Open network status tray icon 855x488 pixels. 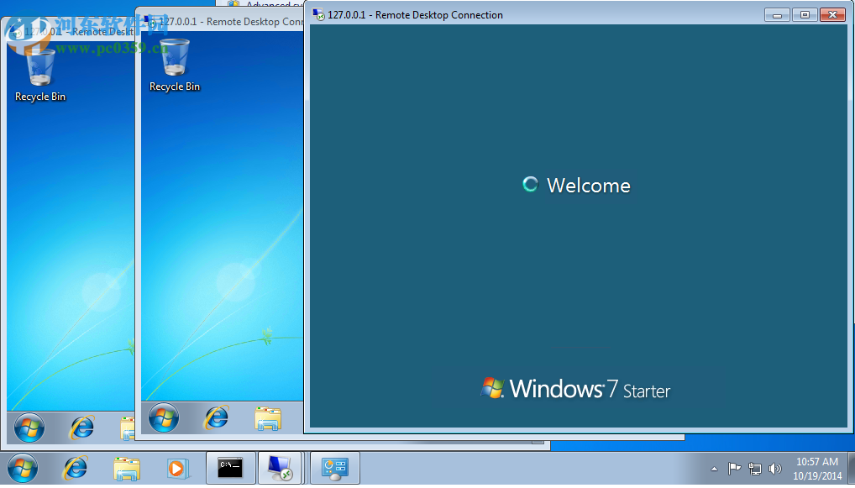755,469
